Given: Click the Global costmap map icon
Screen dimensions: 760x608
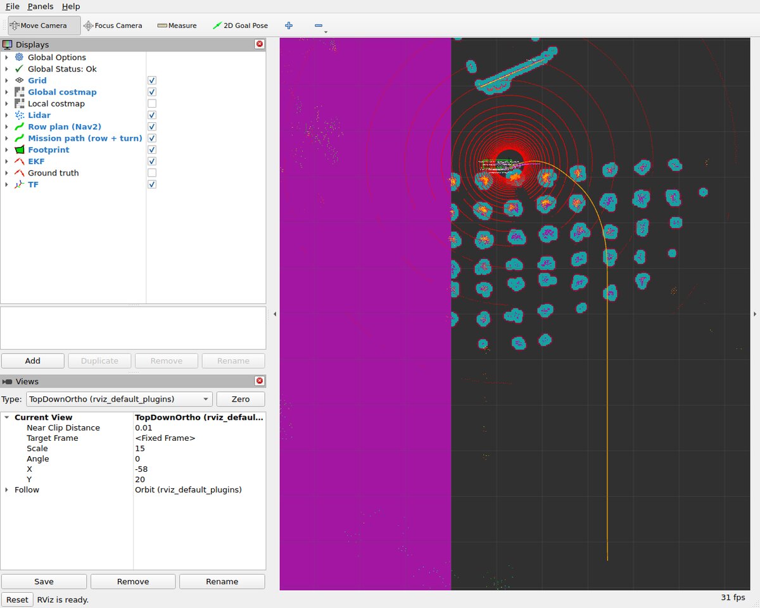Looking at the screenshot, I should [x=19, y=92].
